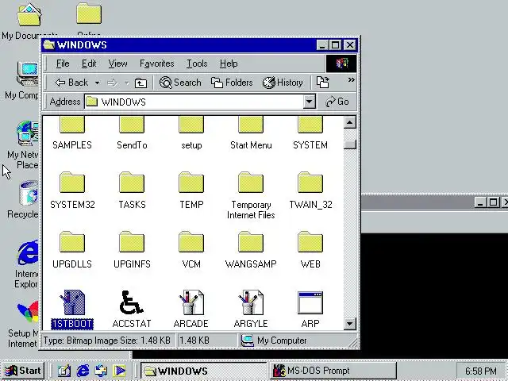
Task: Open the Edit menu
Action: tap(89, 63)
